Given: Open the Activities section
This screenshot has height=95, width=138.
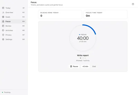Looking at the screenshot, I should tap(14, 30).
